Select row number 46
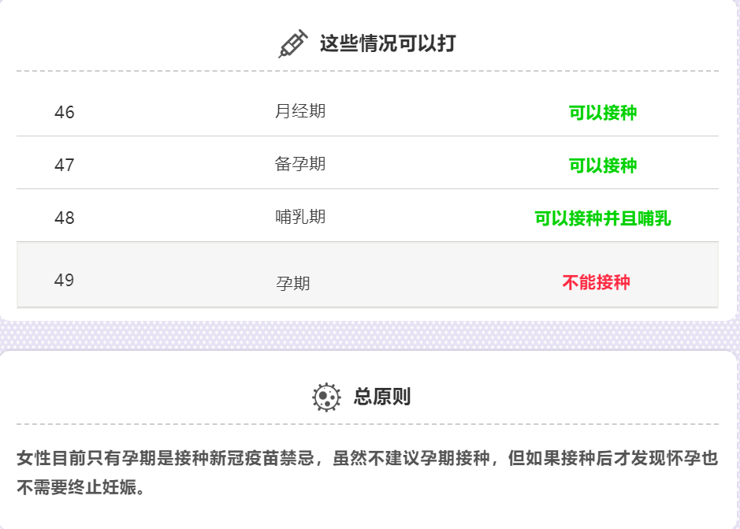 (65, 113)
